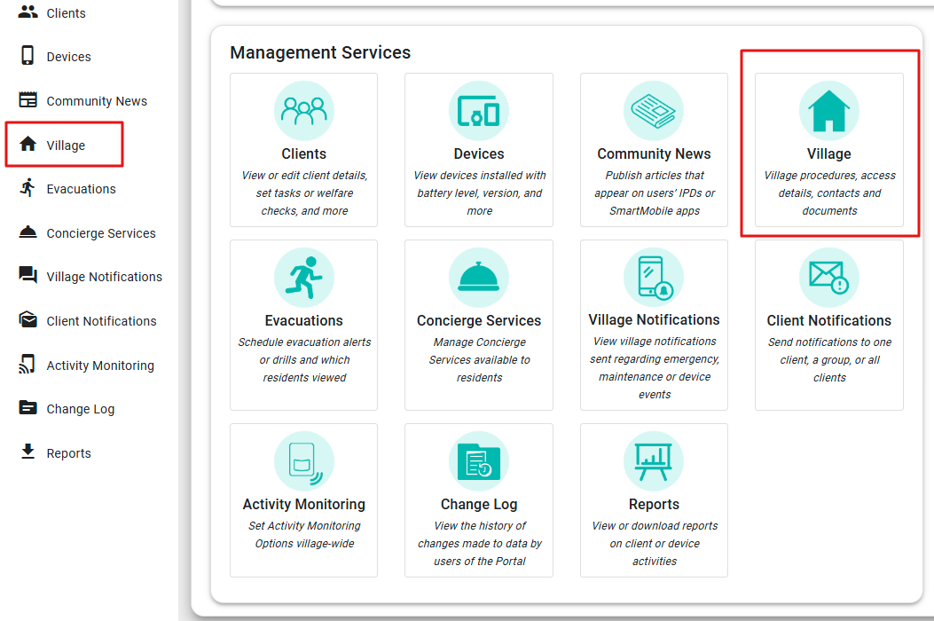Image resolution: width=934 pixels, height=621 pixels.
Task: Select Client Notifications in the sidebar
Action: [x=101, y=321]
